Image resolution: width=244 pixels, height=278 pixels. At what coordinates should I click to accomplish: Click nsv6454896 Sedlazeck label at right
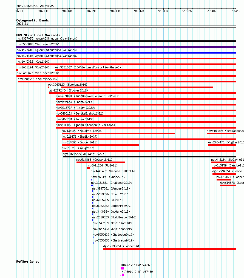(x=225, y=131)
